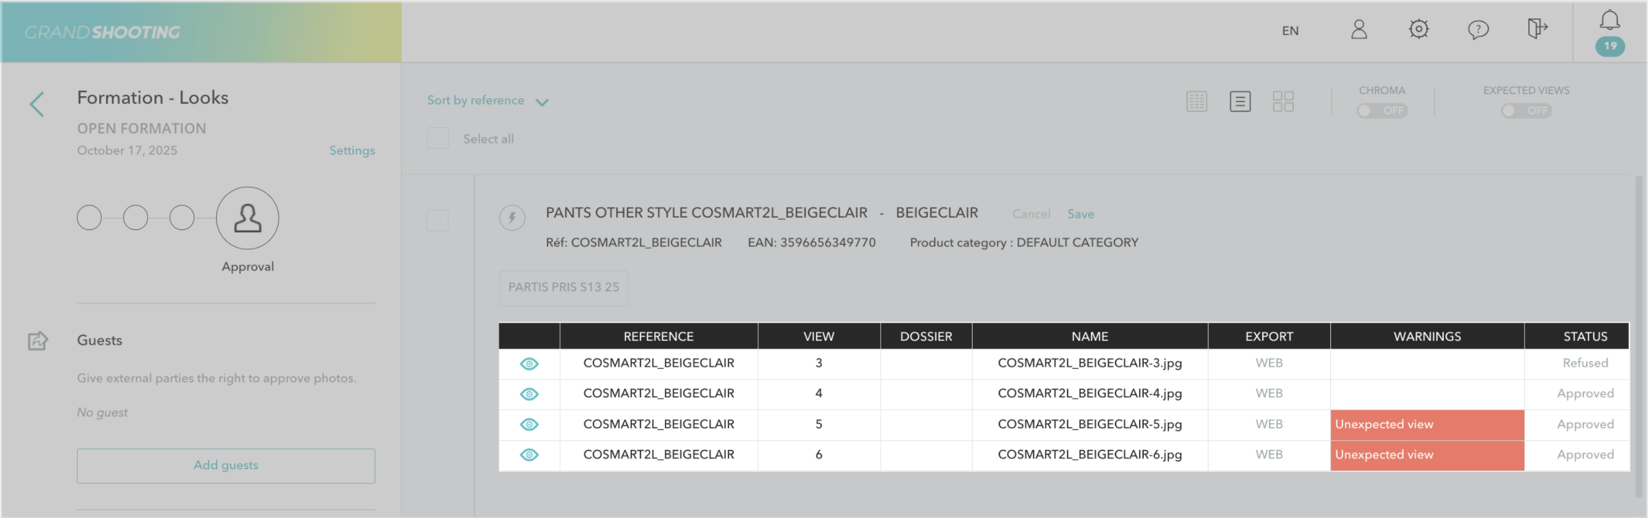Screen dimensions: 1648x518
Task: Click the REFERENCE column header
Action: click(x=658, y=337)
